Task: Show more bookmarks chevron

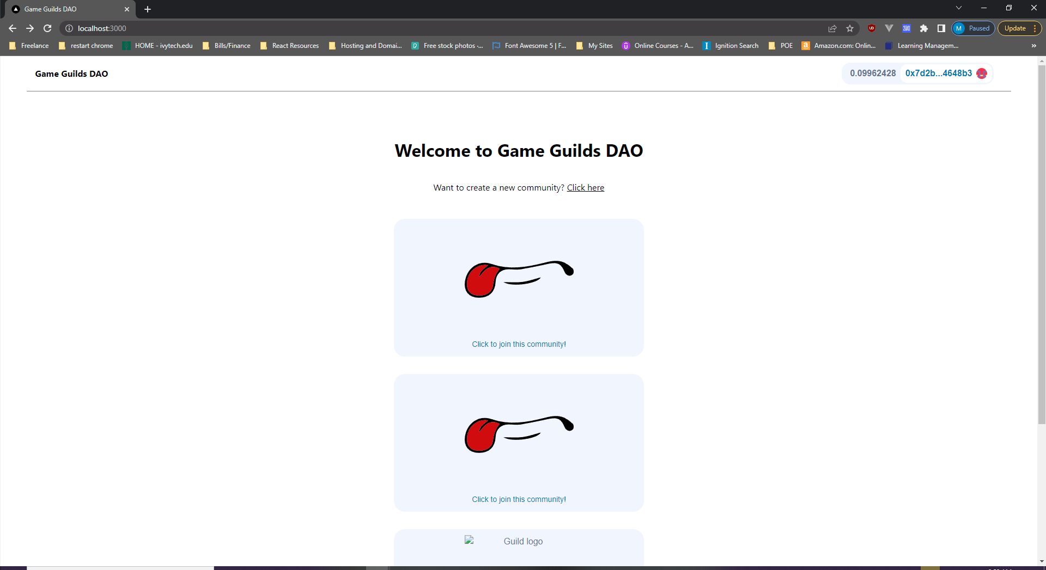Action: pyautogui.click(x=1033, y=46)
